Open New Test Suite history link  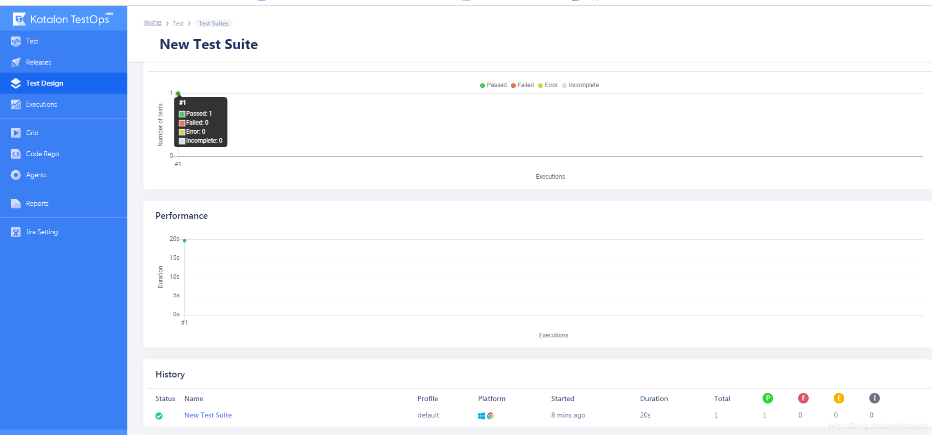208,415
